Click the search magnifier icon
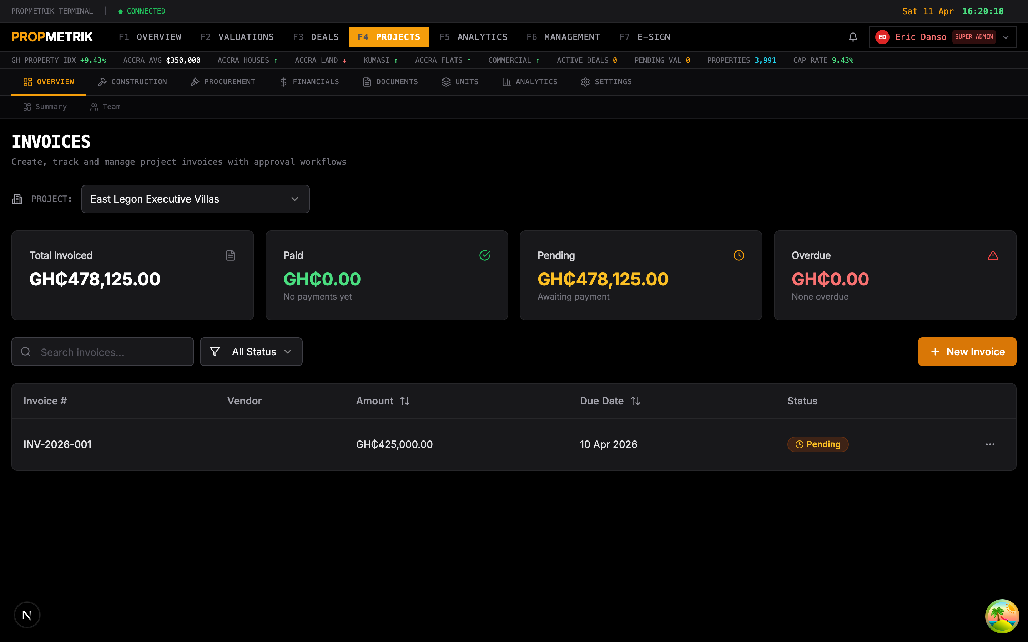The height and width of the screenshot is (642, 1028). pyautogui.click(x=26, y=352)
